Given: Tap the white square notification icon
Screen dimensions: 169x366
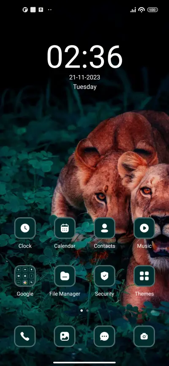Looking at the screenshot, I should coord(33,10).
